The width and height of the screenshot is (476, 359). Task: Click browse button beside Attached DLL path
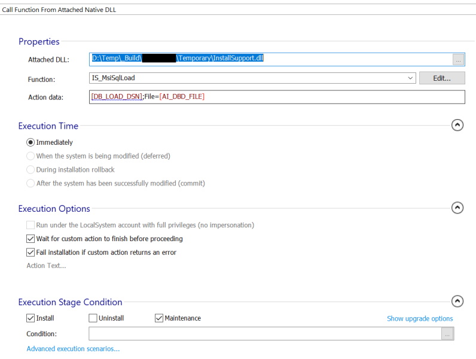(x=458, y=59)
